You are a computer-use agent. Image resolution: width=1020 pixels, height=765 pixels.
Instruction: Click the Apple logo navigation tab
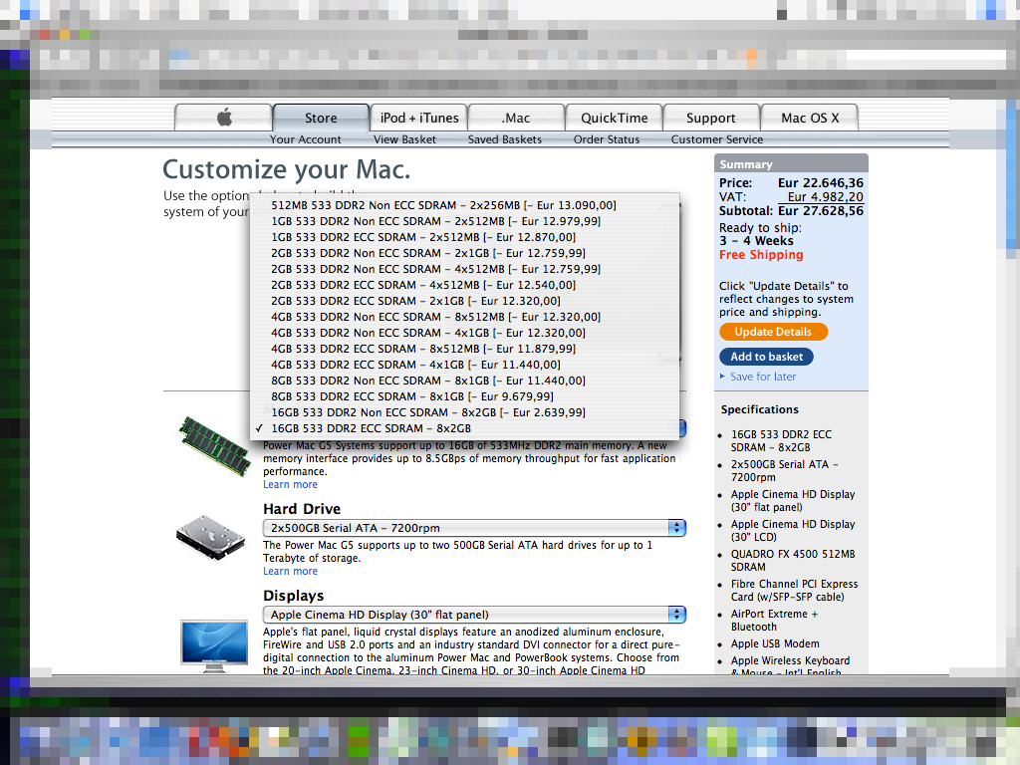click(224, 118)
